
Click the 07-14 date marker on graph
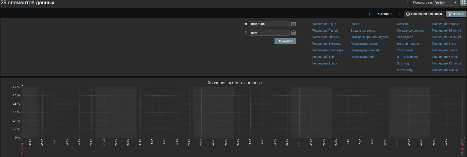click(201, 143)
